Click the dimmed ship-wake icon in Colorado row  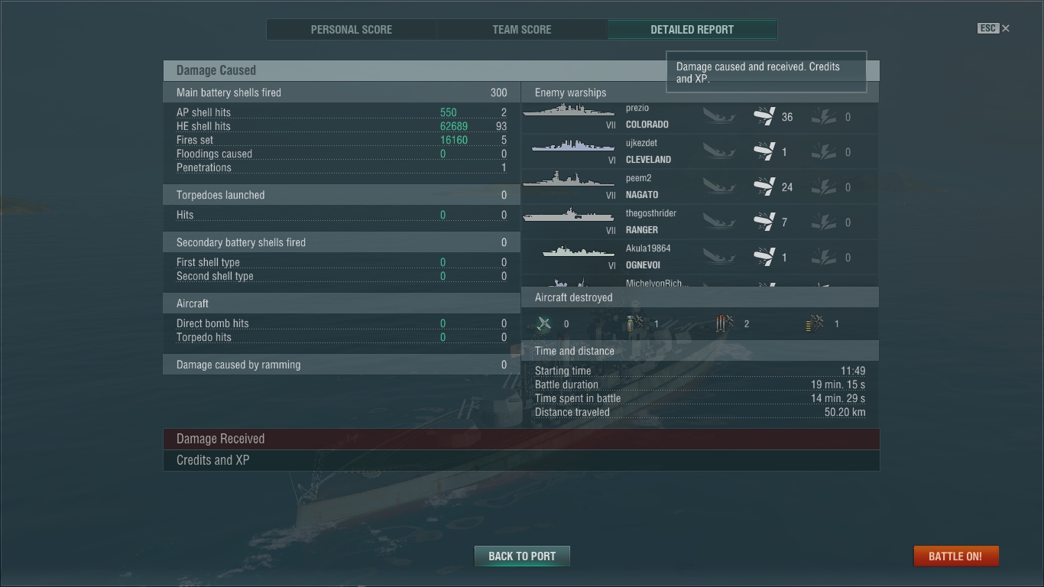(x=718, y=117)
